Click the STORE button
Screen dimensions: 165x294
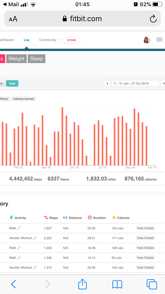pyautogui.click(x=72, y=40)
